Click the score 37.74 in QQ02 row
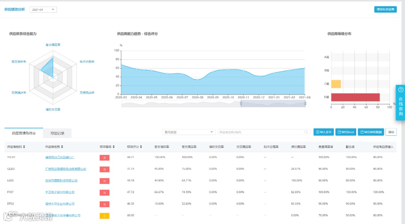 pos(130,169)
